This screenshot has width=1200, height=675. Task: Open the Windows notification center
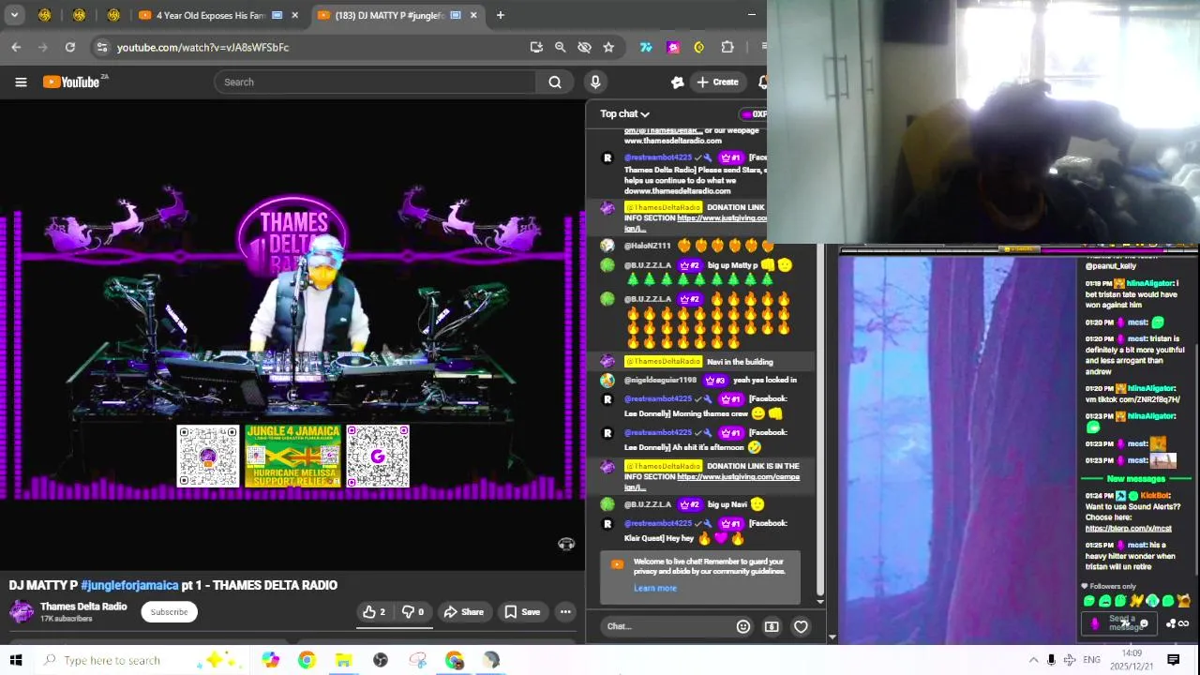[1173, 660]
